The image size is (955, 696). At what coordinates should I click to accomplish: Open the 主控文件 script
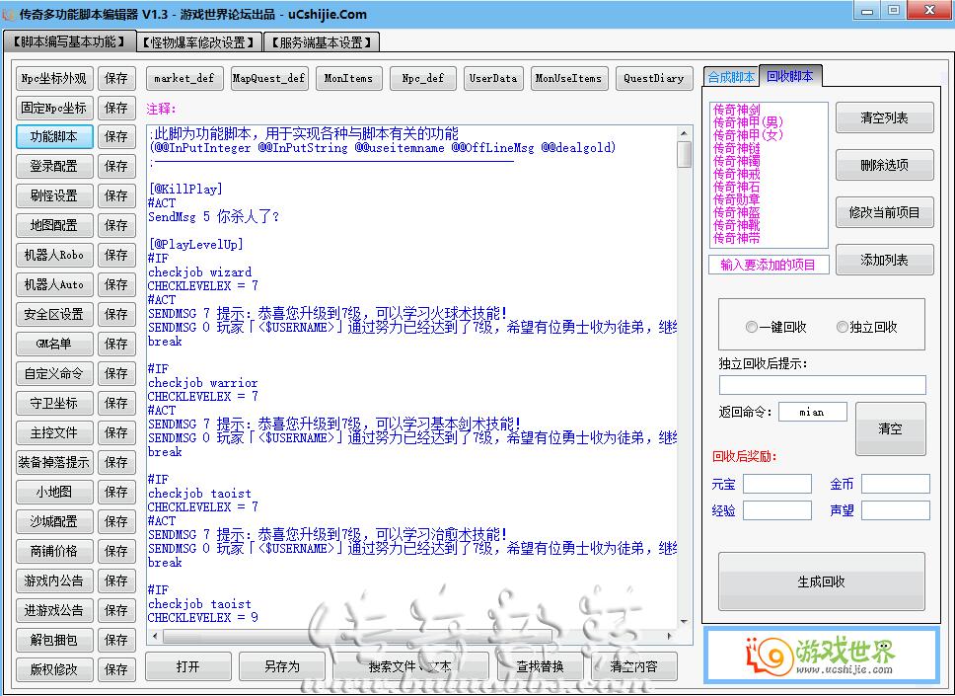(54, 432)
